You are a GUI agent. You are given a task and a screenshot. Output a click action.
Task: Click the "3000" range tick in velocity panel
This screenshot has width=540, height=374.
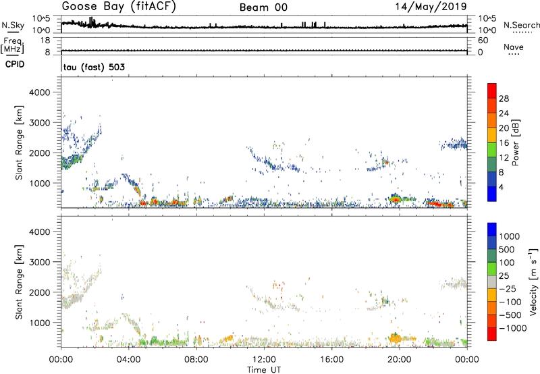(39, 262)
